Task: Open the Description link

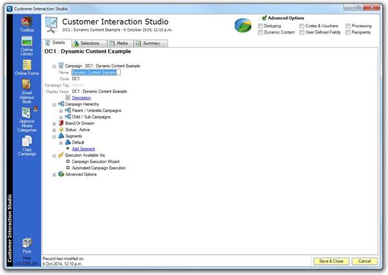Action: [81, 98]
